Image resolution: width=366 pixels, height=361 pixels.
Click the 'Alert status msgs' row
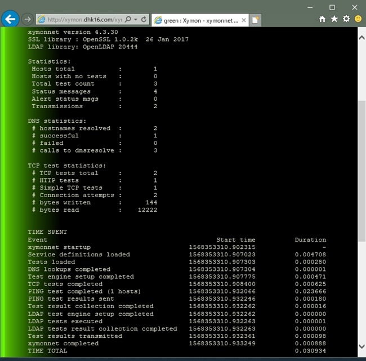(95, 99)
